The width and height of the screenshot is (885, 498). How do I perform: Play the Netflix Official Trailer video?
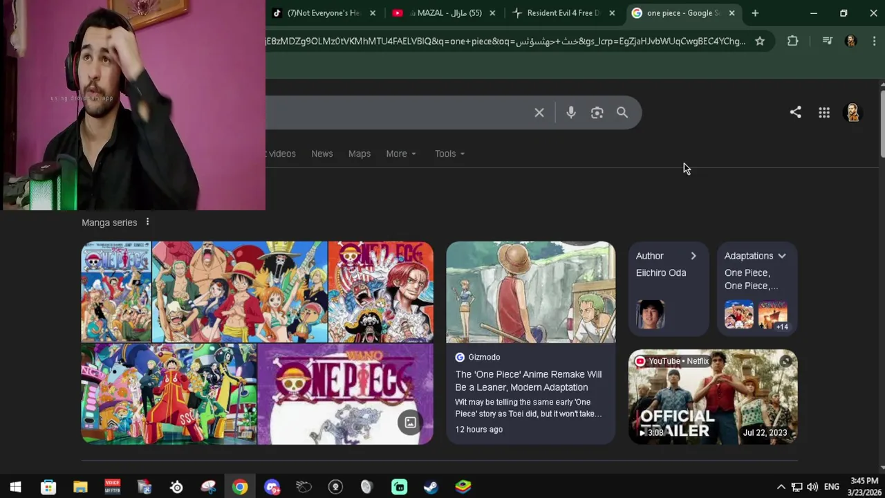(x=713, y=396)
